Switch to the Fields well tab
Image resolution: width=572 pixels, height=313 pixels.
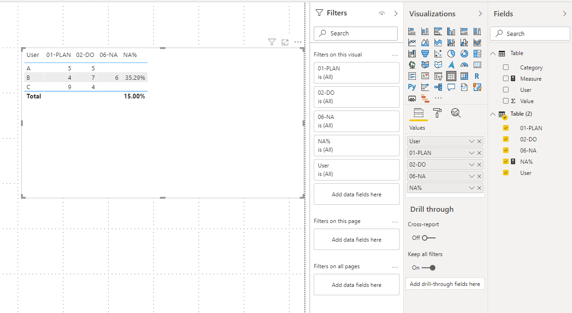tap(419, 112)
